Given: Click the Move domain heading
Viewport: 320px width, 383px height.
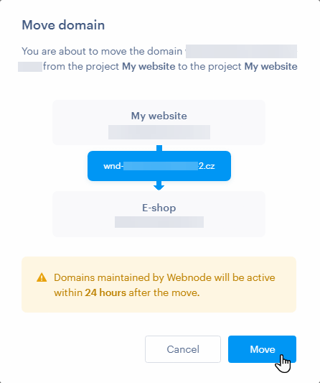Looking at the screenshot, I should 63,25.
